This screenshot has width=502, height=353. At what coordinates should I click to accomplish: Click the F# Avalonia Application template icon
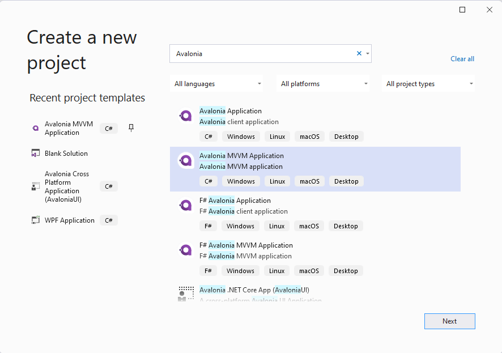pos(185,205)
